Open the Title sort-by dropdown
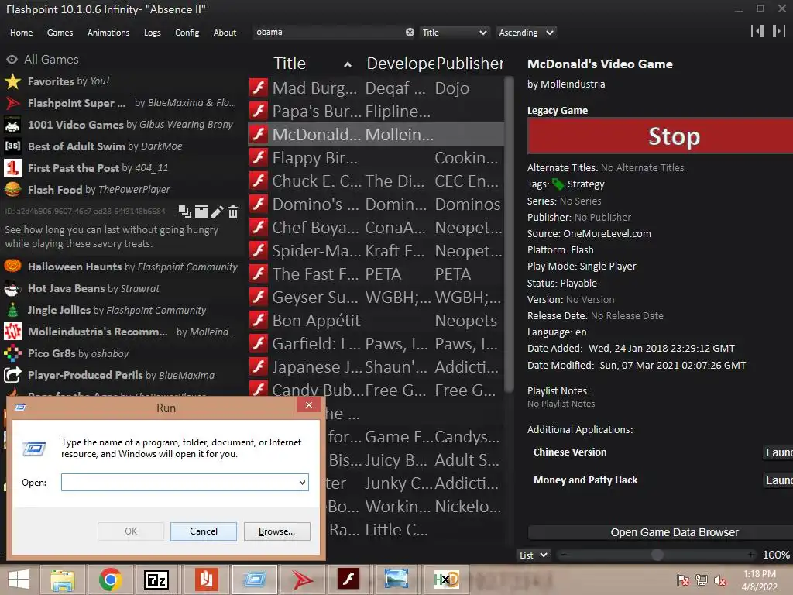This screenshot has height=595, width=793. pos(454,33)
